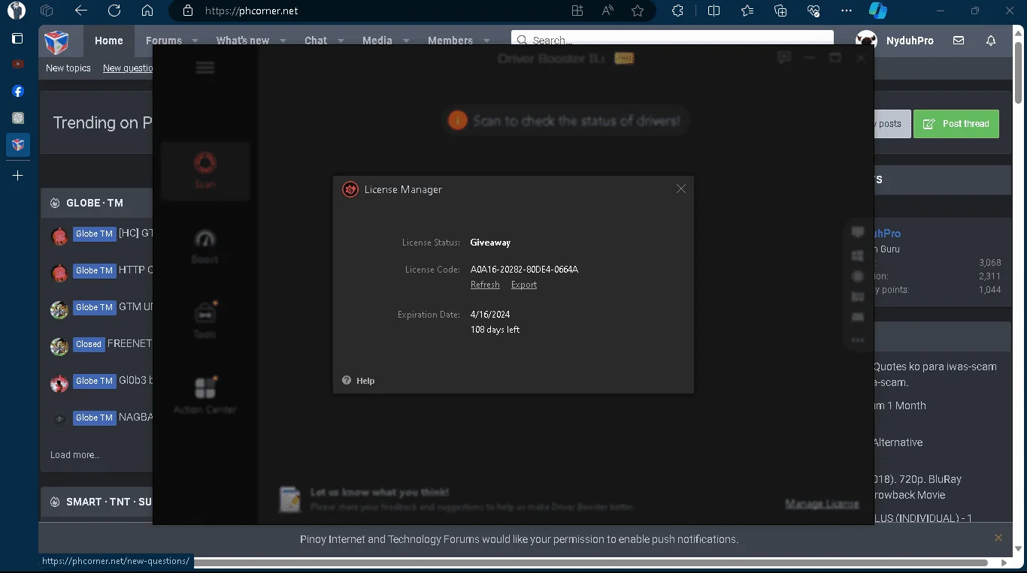This screenshot has height=573, width=1027.
Task: Open the Browser essentials heart icon
Action: click(813, 11)
